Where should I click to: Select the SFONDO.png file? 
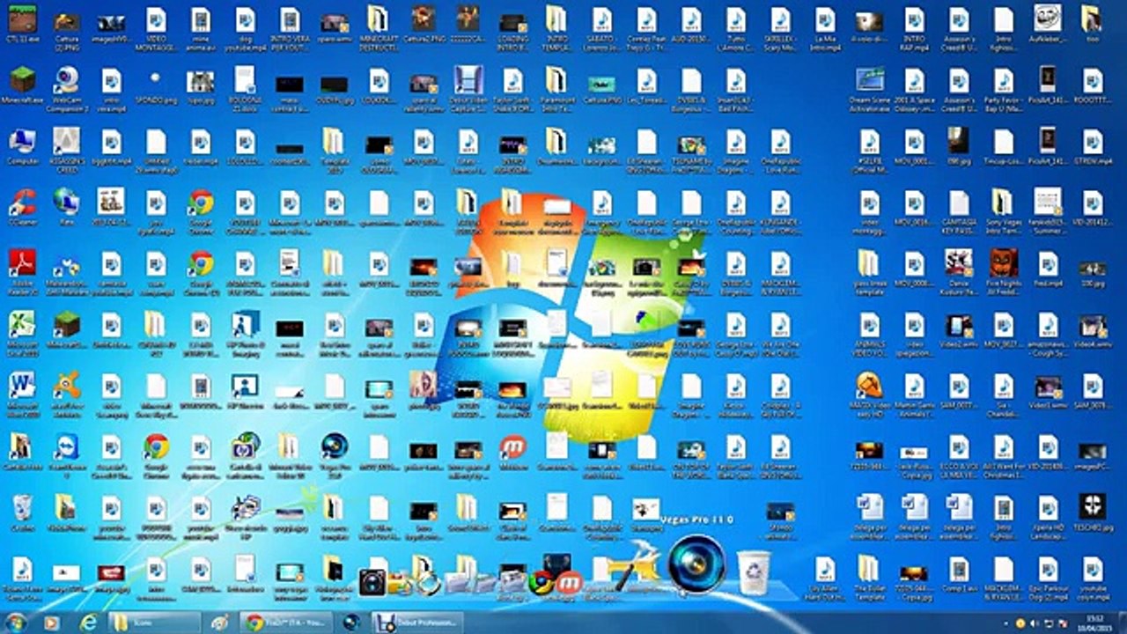[156, 86]
